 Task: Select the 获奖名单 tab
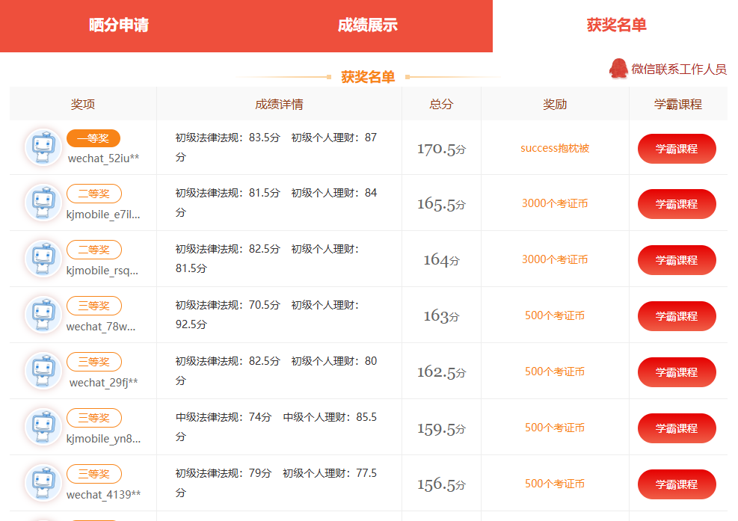pyautogui.click(x=616, y=25)
